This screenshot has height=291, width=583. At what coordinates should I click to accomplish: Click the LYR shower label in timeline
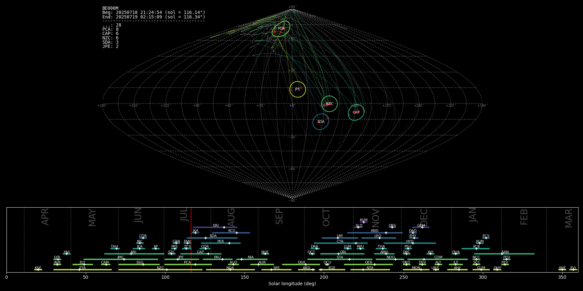point(57,257)
